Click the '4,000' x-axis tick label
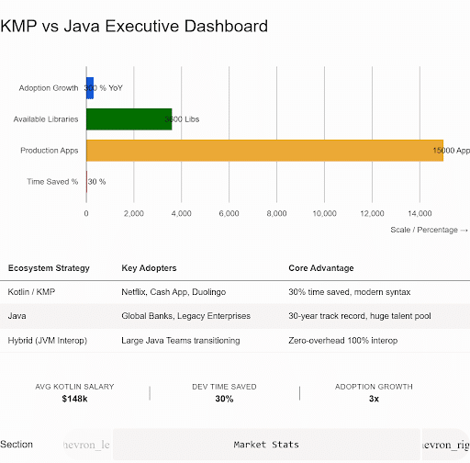 pyautogui.click(x=182, y=213)
